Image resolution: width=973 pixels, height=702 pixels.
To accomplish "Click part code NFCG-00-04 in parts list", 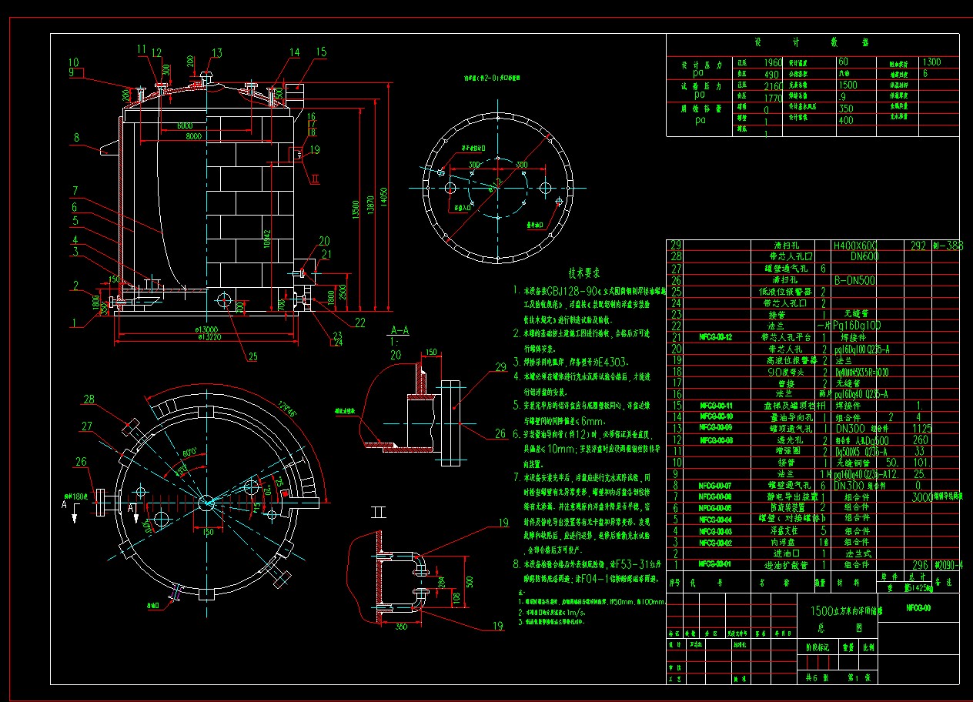I will click(x=716, y=520).
